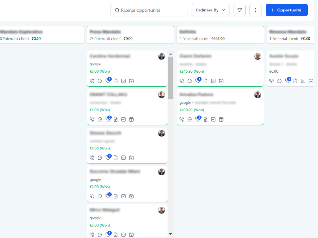
Task: Open the Ordinare By dropdown
Action: [x=210, y=10]
